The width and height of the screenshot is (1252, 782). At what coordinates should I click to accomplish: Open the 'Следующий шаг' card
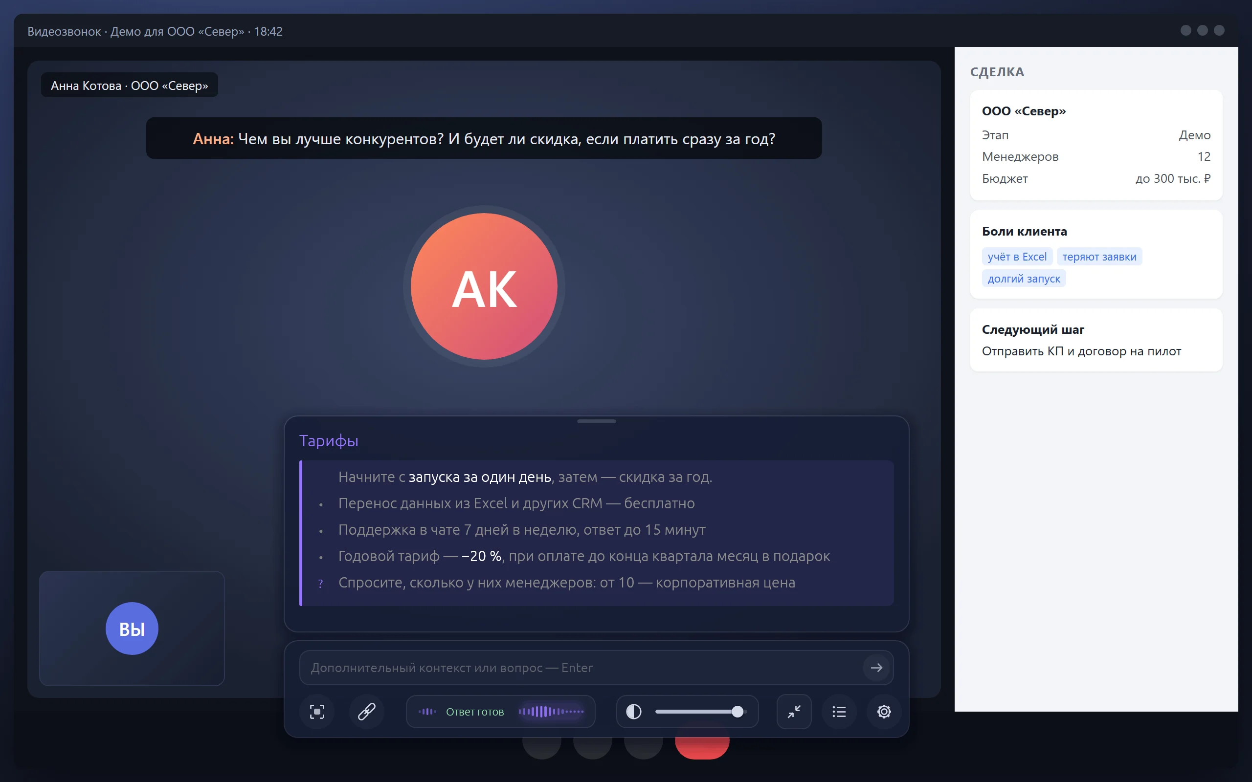pos(1096,340)
